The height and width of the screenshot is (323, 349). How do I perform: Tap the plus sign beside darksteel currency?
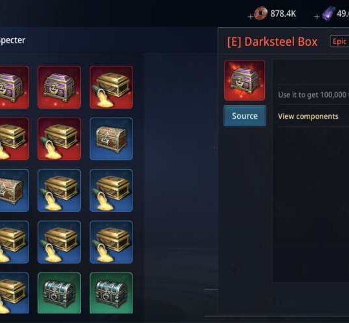click(317, 16)
